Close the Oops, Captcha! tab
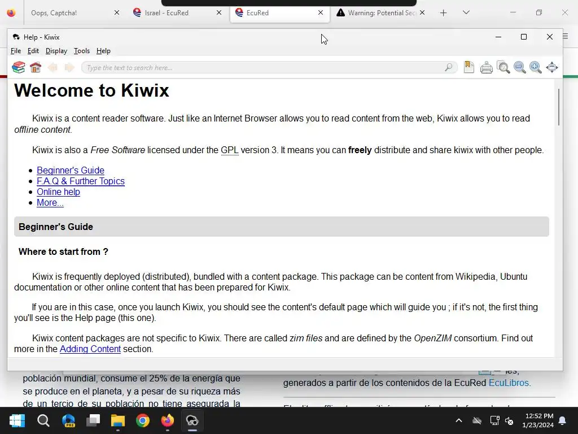This screenshot has width=578, height=434. 117,12
